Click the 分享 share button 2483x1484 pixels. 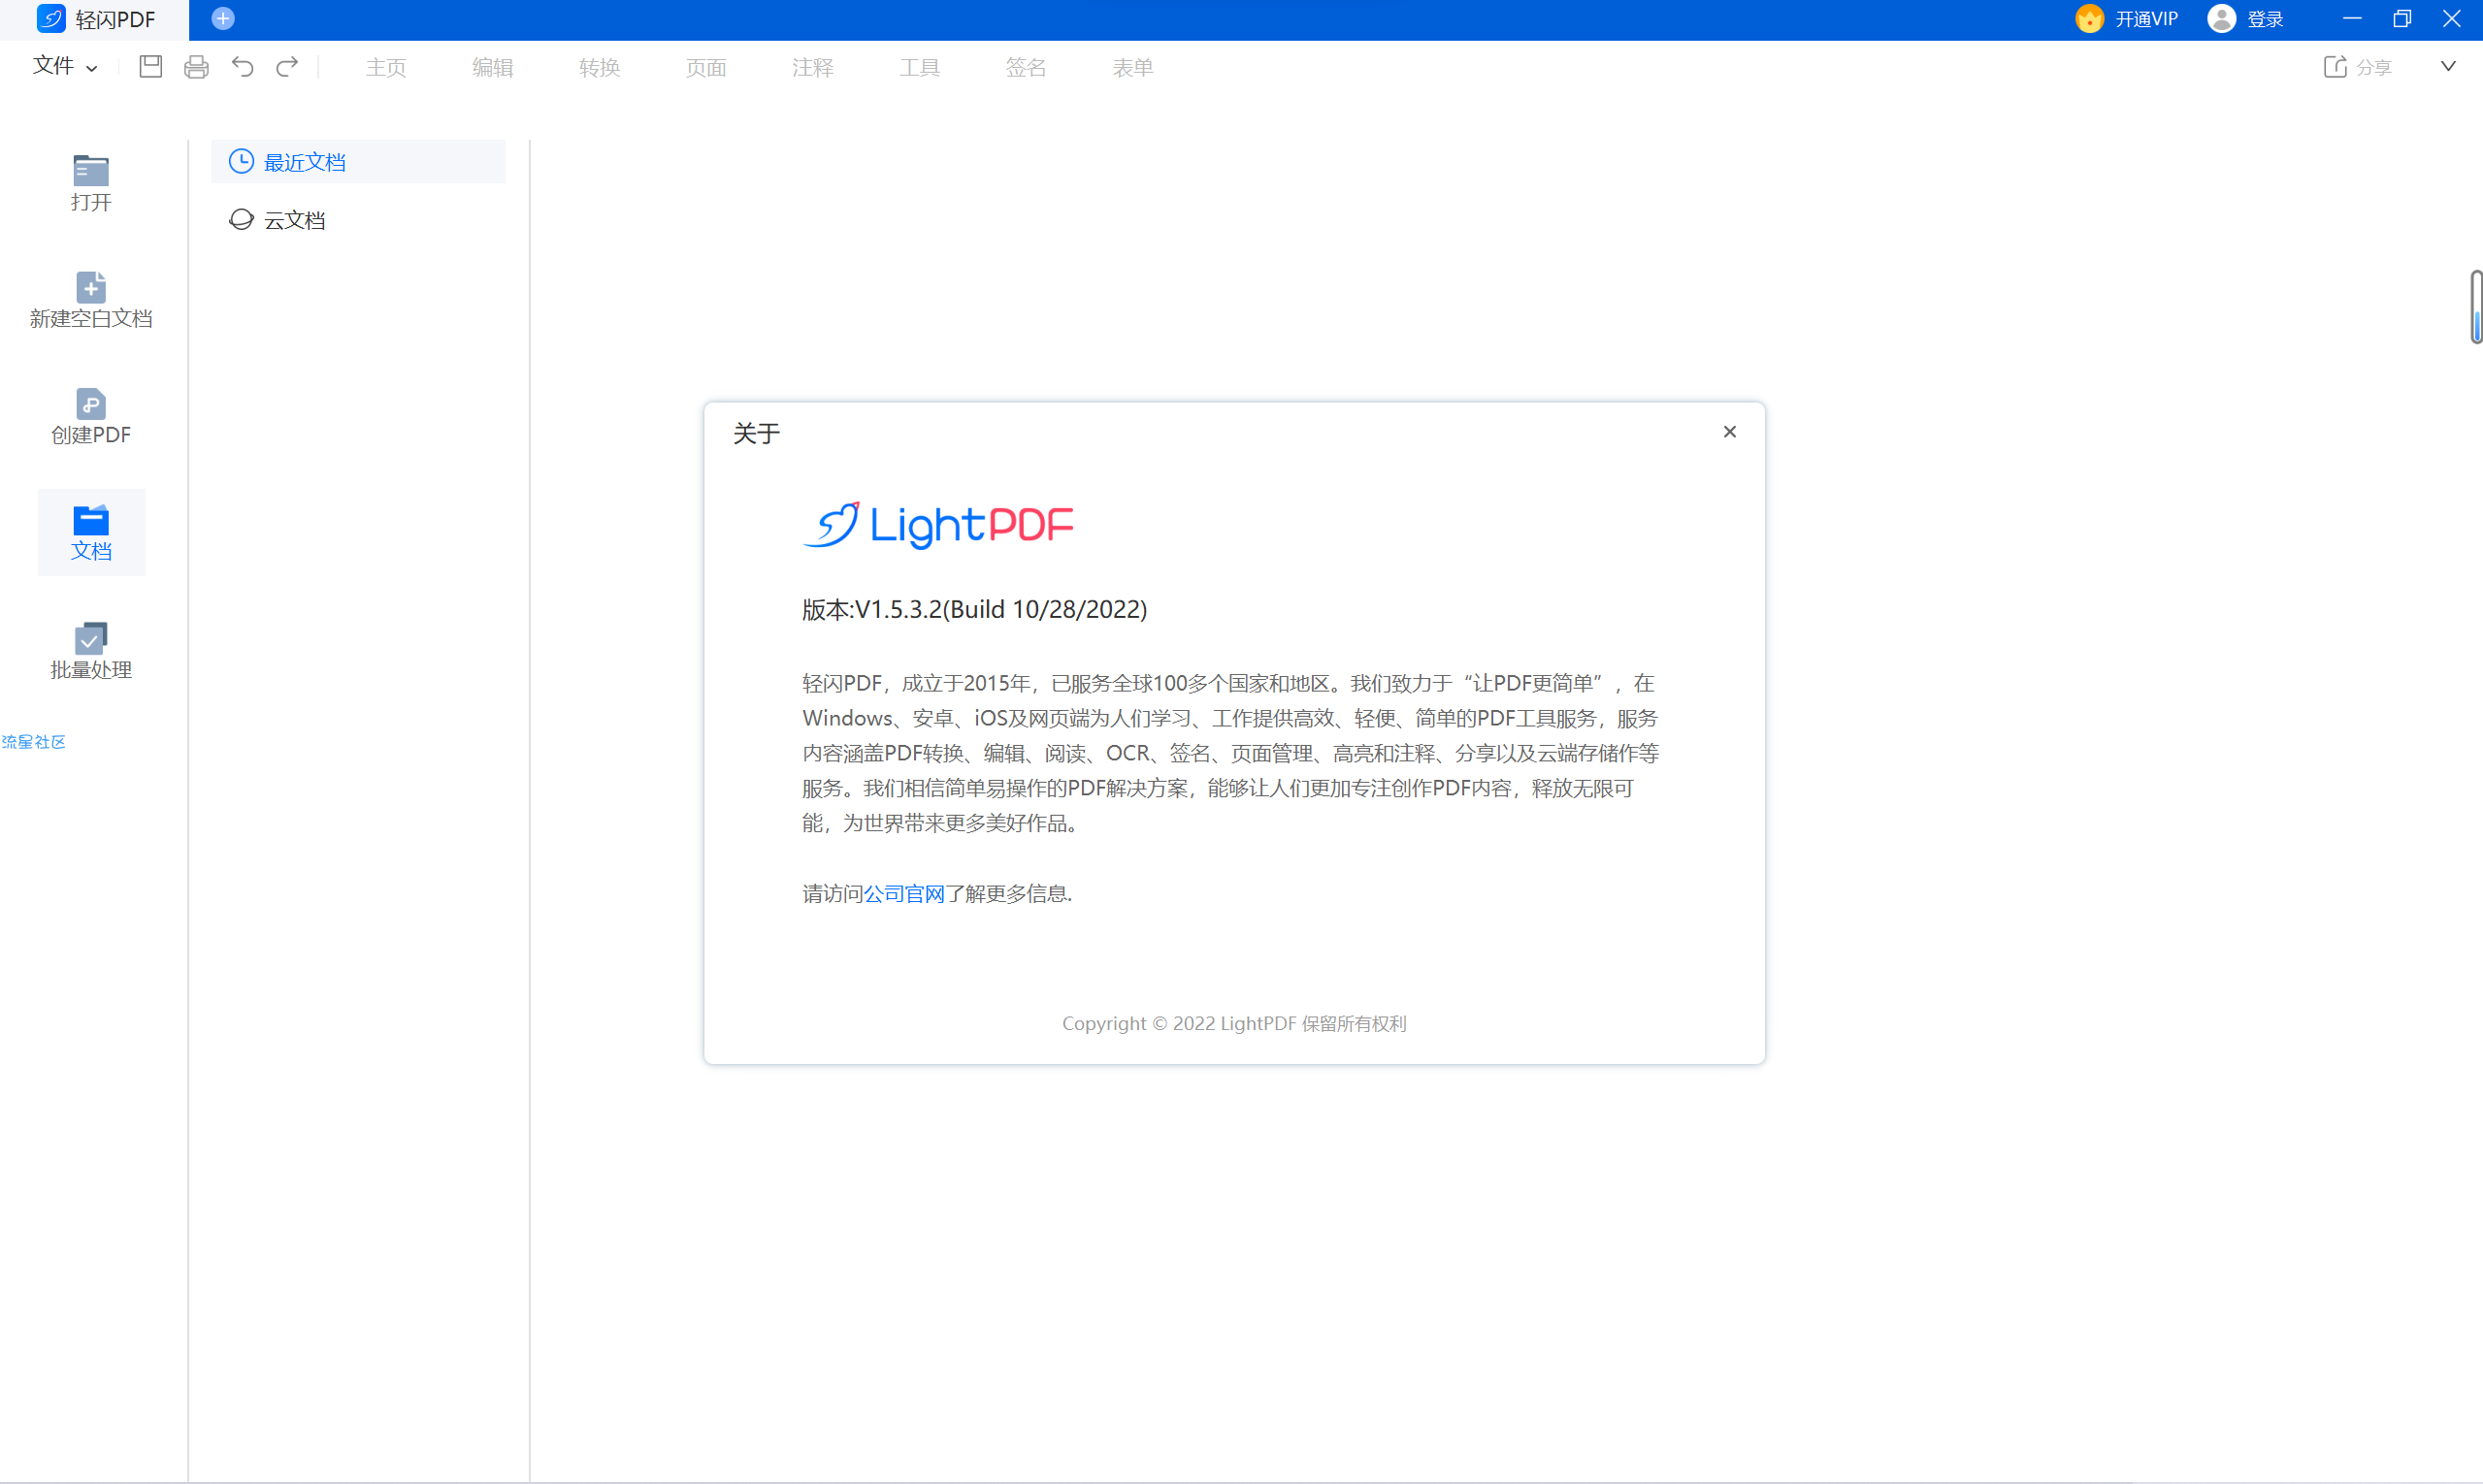[x=2358, y=67]
